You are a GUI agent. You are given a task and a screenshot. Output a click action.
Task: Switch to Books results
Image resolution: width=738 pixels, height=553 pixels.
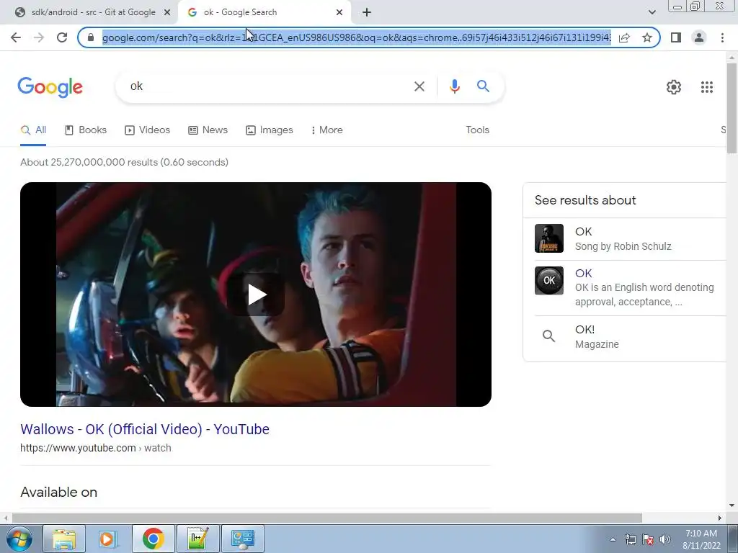click(x=86, y=130)
